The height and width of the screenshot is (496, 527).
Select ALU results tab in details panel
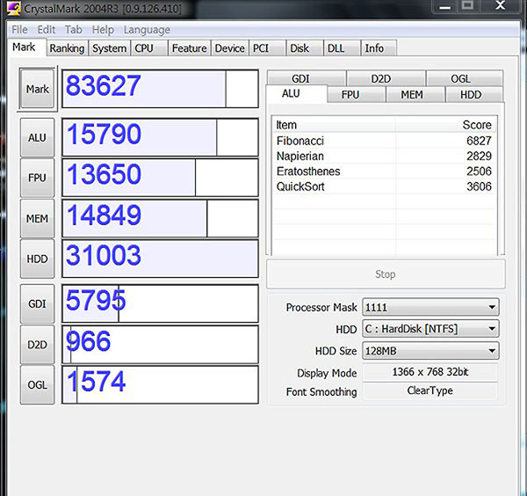coord(296,93)
